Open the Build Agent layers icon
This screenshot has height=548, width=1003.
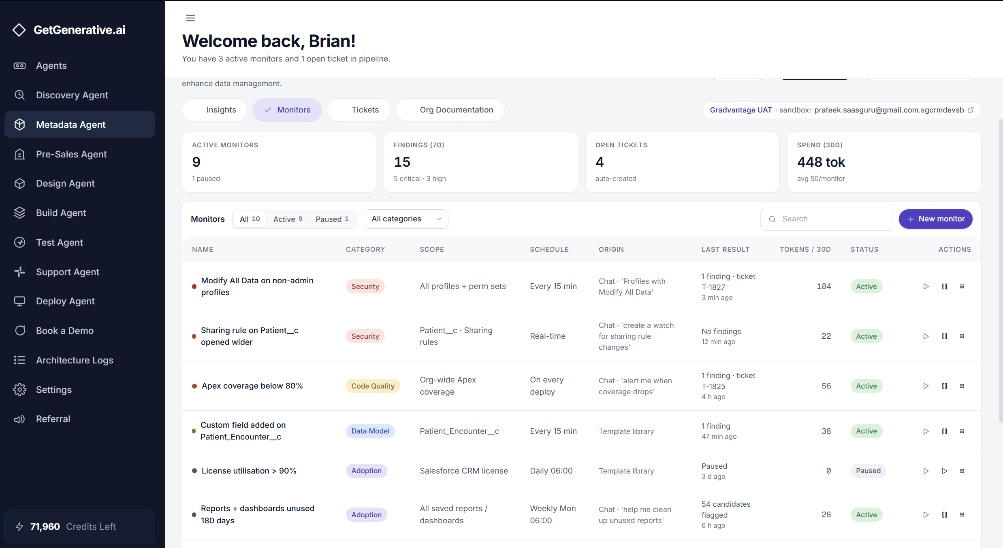(19, 213)
